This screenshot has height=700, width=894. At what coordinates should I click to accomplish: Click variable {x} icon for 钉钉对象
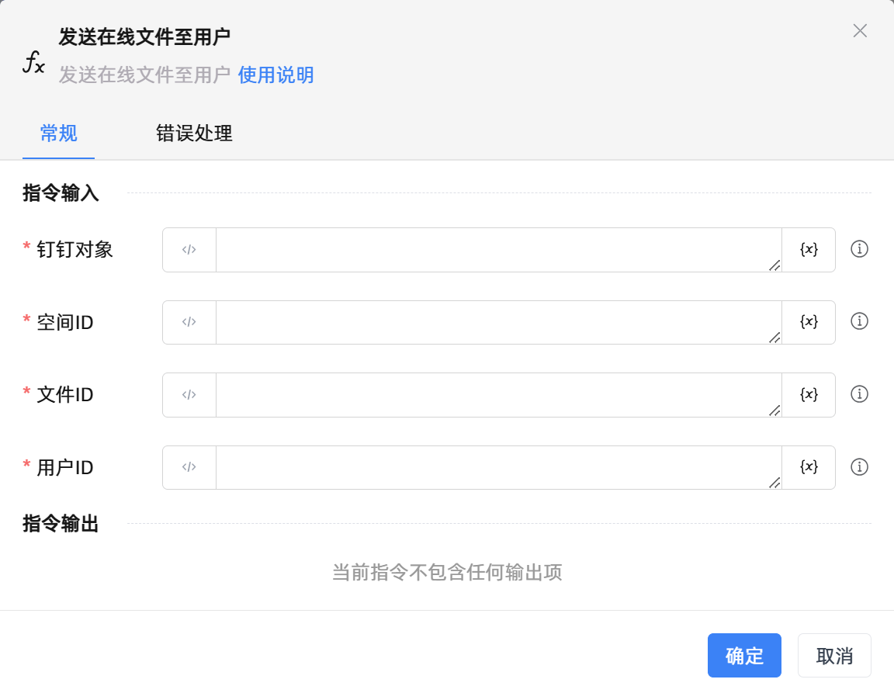(x=809, y=249)
